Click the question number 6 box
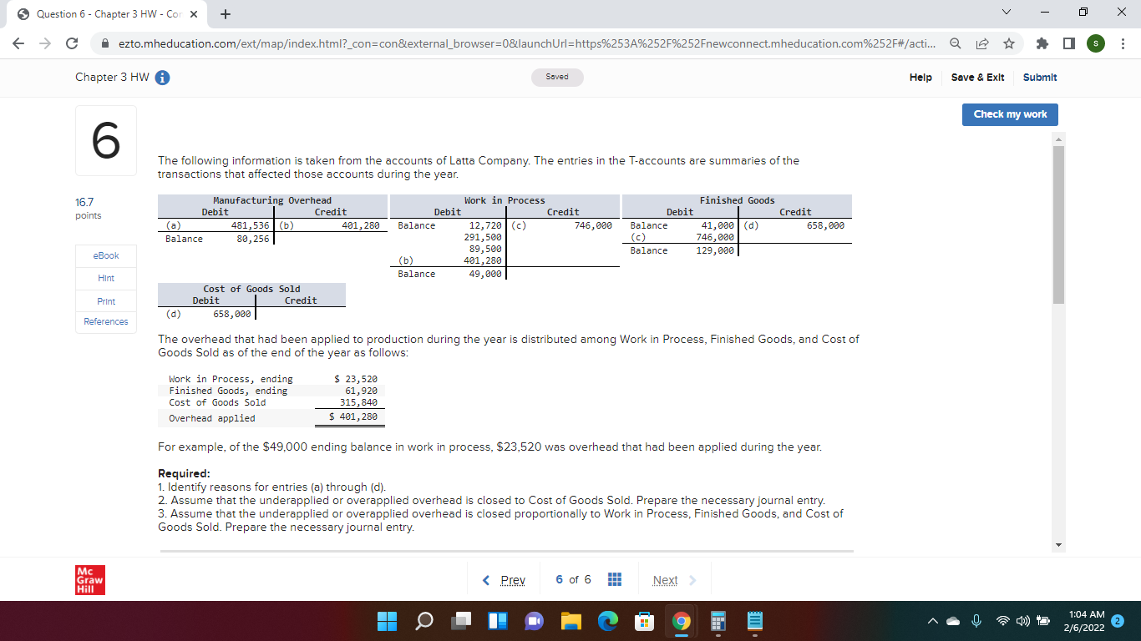This screenshot has height=641, width=1141. pyautogui.click(x=106, y=141)
